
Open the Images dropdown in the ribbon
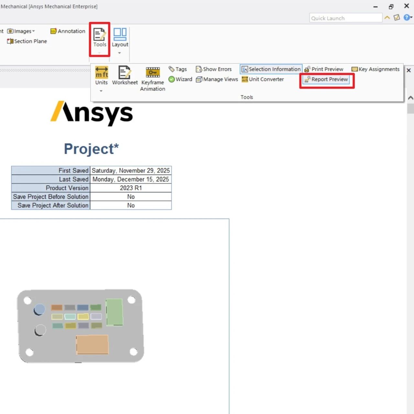pos(21,31)
